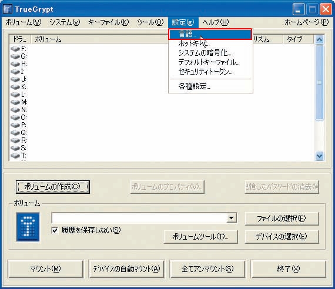Click the volume path input field

(x=139, y=218)
